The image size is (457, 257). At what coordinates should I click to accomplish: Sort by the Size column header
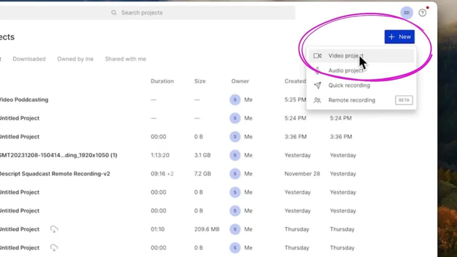pos(200,81)
